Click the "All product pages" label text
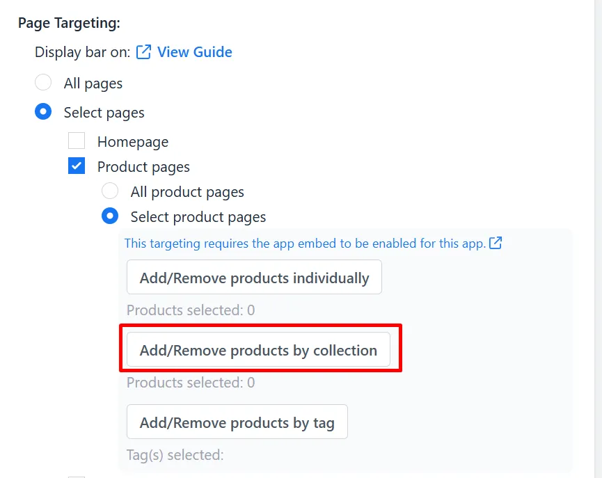 point(187,192)
